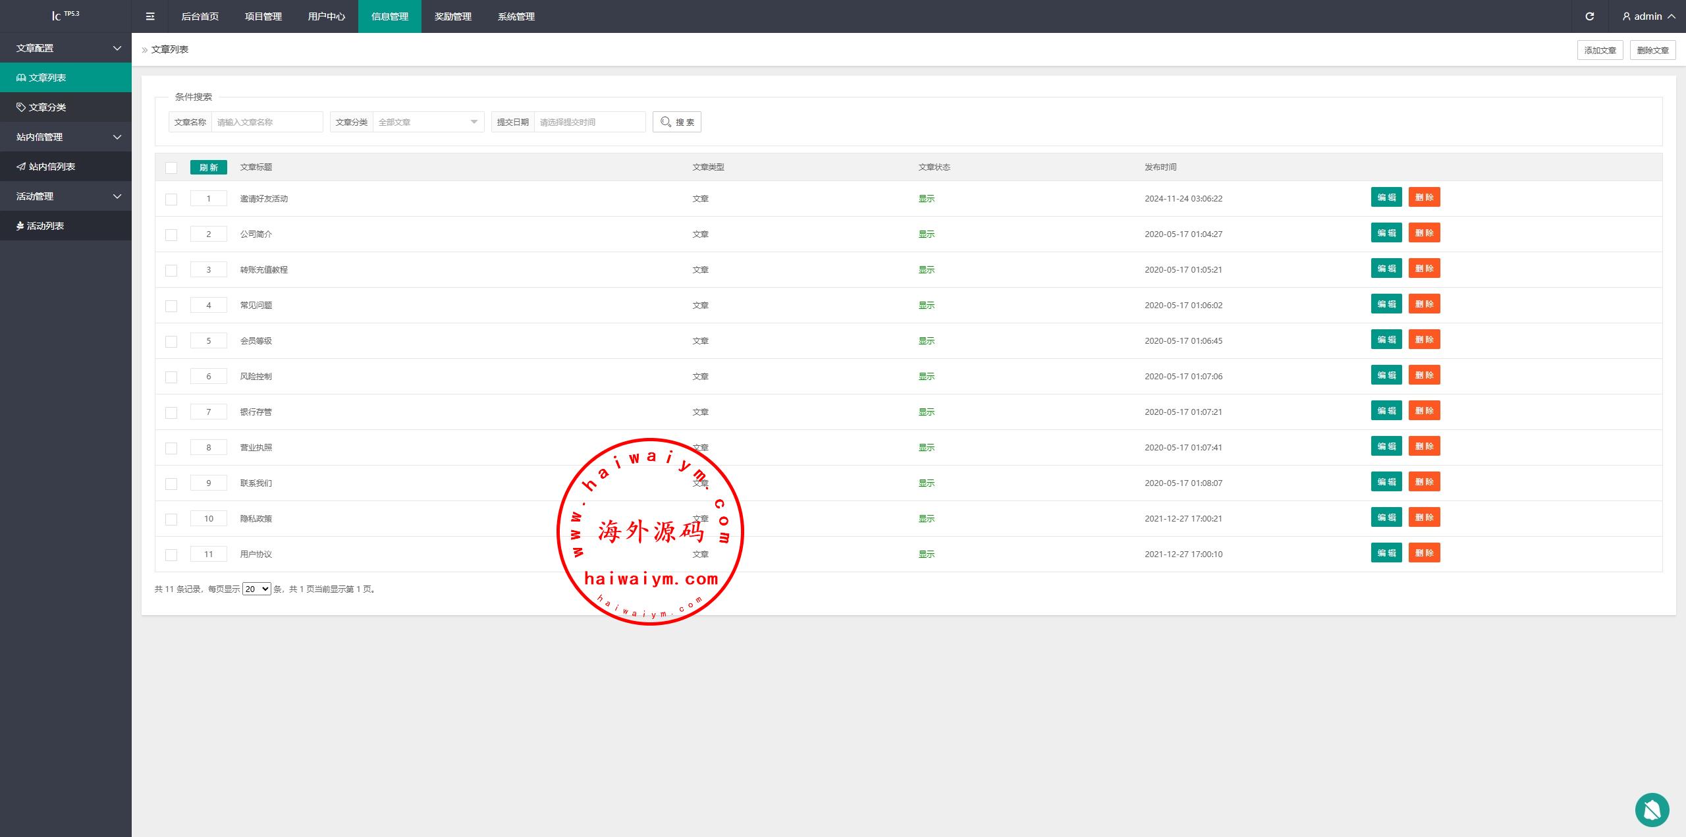Open the 文章分类 全部文章 dropdown

click(x=428, y=122)
